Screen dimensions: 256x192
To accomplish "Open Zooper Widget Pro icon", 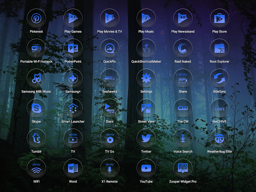I will coord(183,168).
